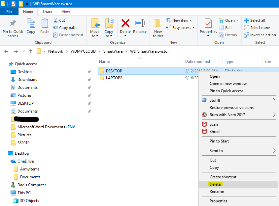Click the Copy icon in Clipboard group

(x=31, y=23)
